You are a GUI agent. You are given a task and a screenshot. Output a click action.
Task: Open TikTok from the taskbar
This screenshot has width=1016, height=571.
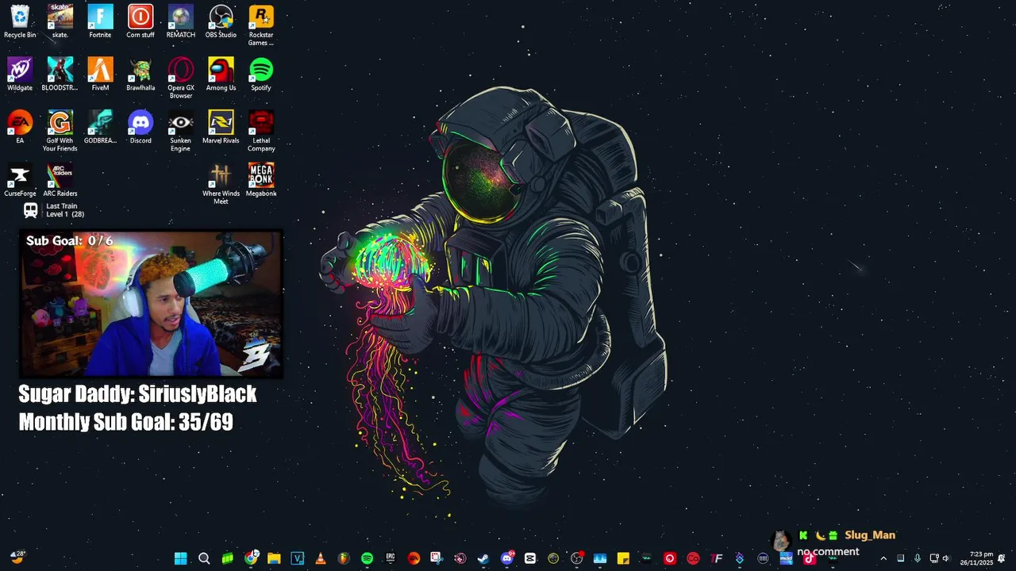click(809, 558)
